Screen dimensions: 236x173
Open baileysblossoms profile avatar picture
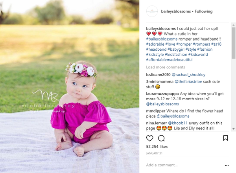(152, 11)
